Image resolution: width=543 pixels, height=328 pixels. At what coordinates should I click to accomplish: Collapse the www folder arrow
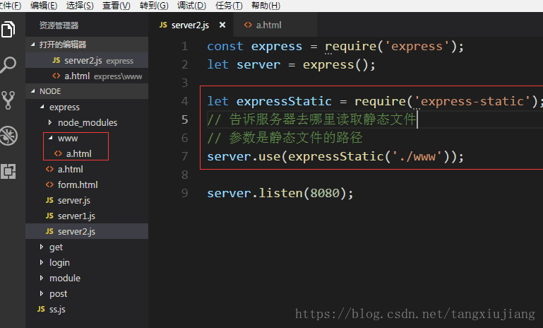[x=51, y=138]
